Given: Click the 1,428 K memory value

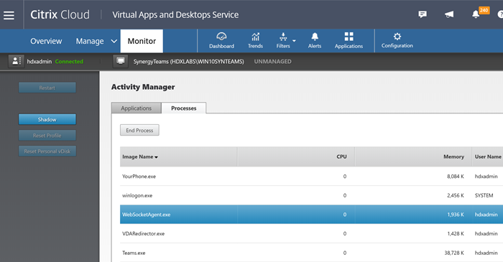Looking at the screenshot, I should coord(455,233).
